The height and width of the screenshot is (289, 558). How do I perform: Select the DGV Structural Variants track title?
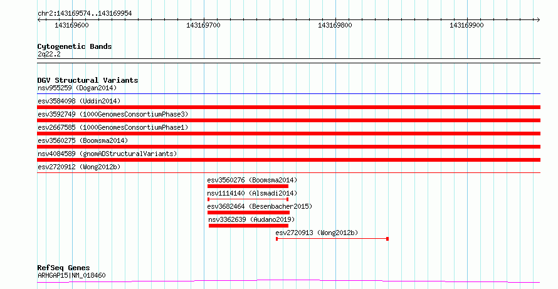tap(88, 80)
